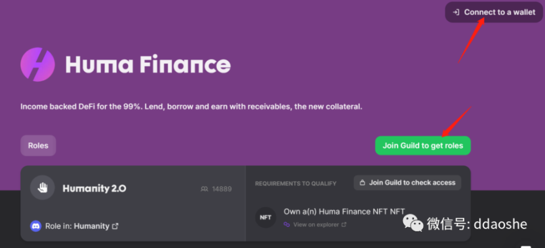Select the Roles tab
This screenshot has width=545, height=248.
coord(38,146)
